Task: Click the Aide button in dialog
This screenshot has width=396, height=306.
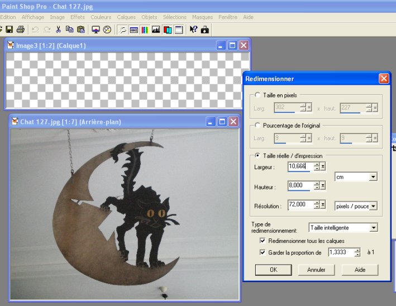Action: point(360,270)
